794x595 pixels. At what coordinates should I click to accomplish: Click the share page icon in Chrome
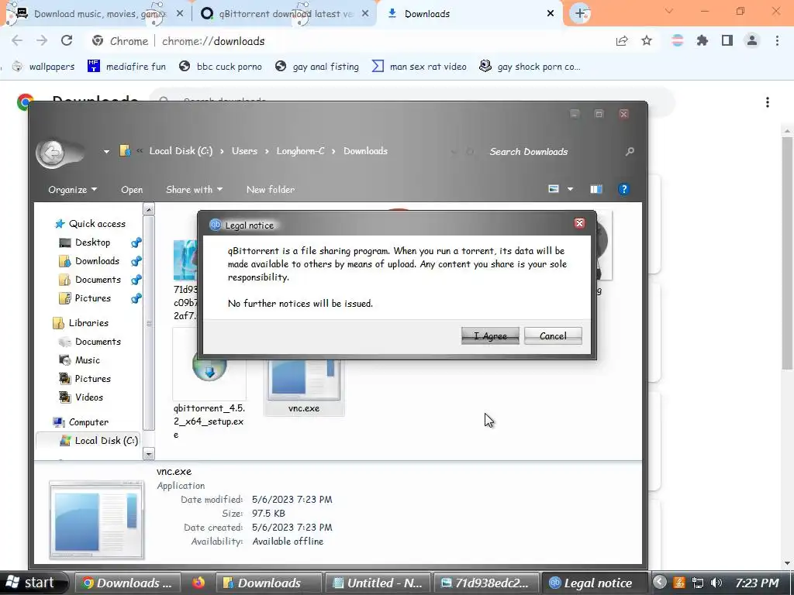click(x=622, y=40)
